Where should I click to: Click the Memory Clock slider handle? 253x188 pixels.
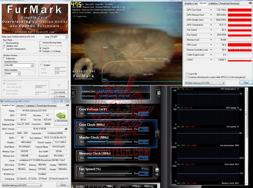click(114, 158)
